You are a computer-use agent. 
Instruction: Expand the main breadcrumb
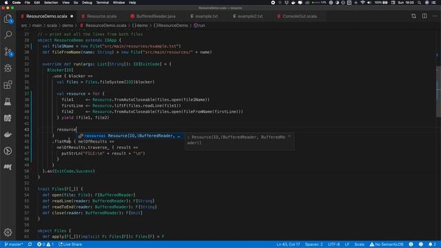tap(37, 25)
